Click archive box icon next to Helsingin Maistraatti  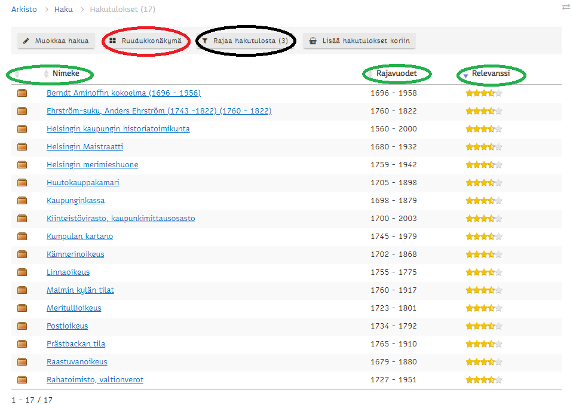click(22, 147)
